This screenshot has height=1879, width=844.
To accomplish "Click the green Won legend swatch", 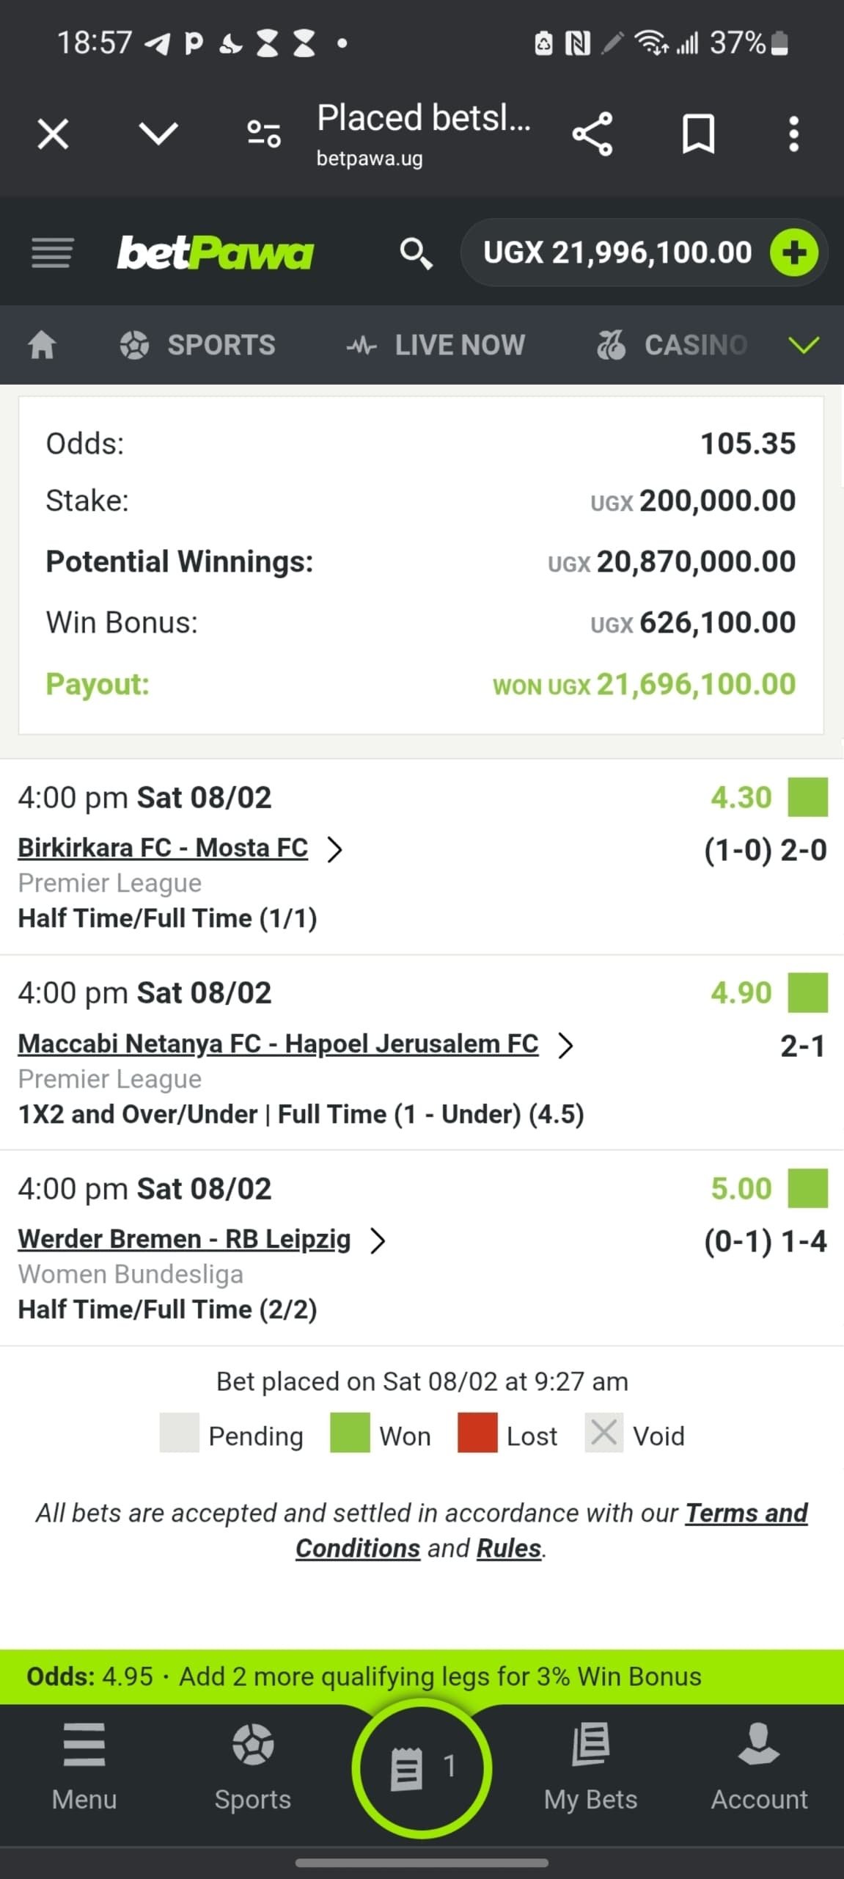I will point(350,1433).
